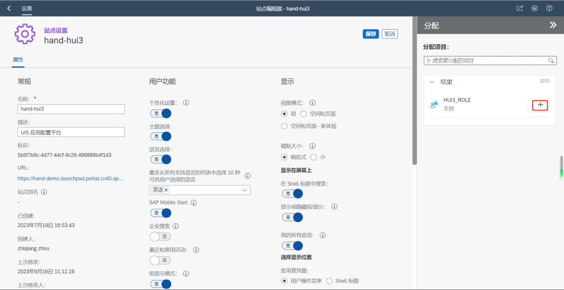Click the main settings vertical scrollbar
The image size is (564, 290).
tap(414, 92)
